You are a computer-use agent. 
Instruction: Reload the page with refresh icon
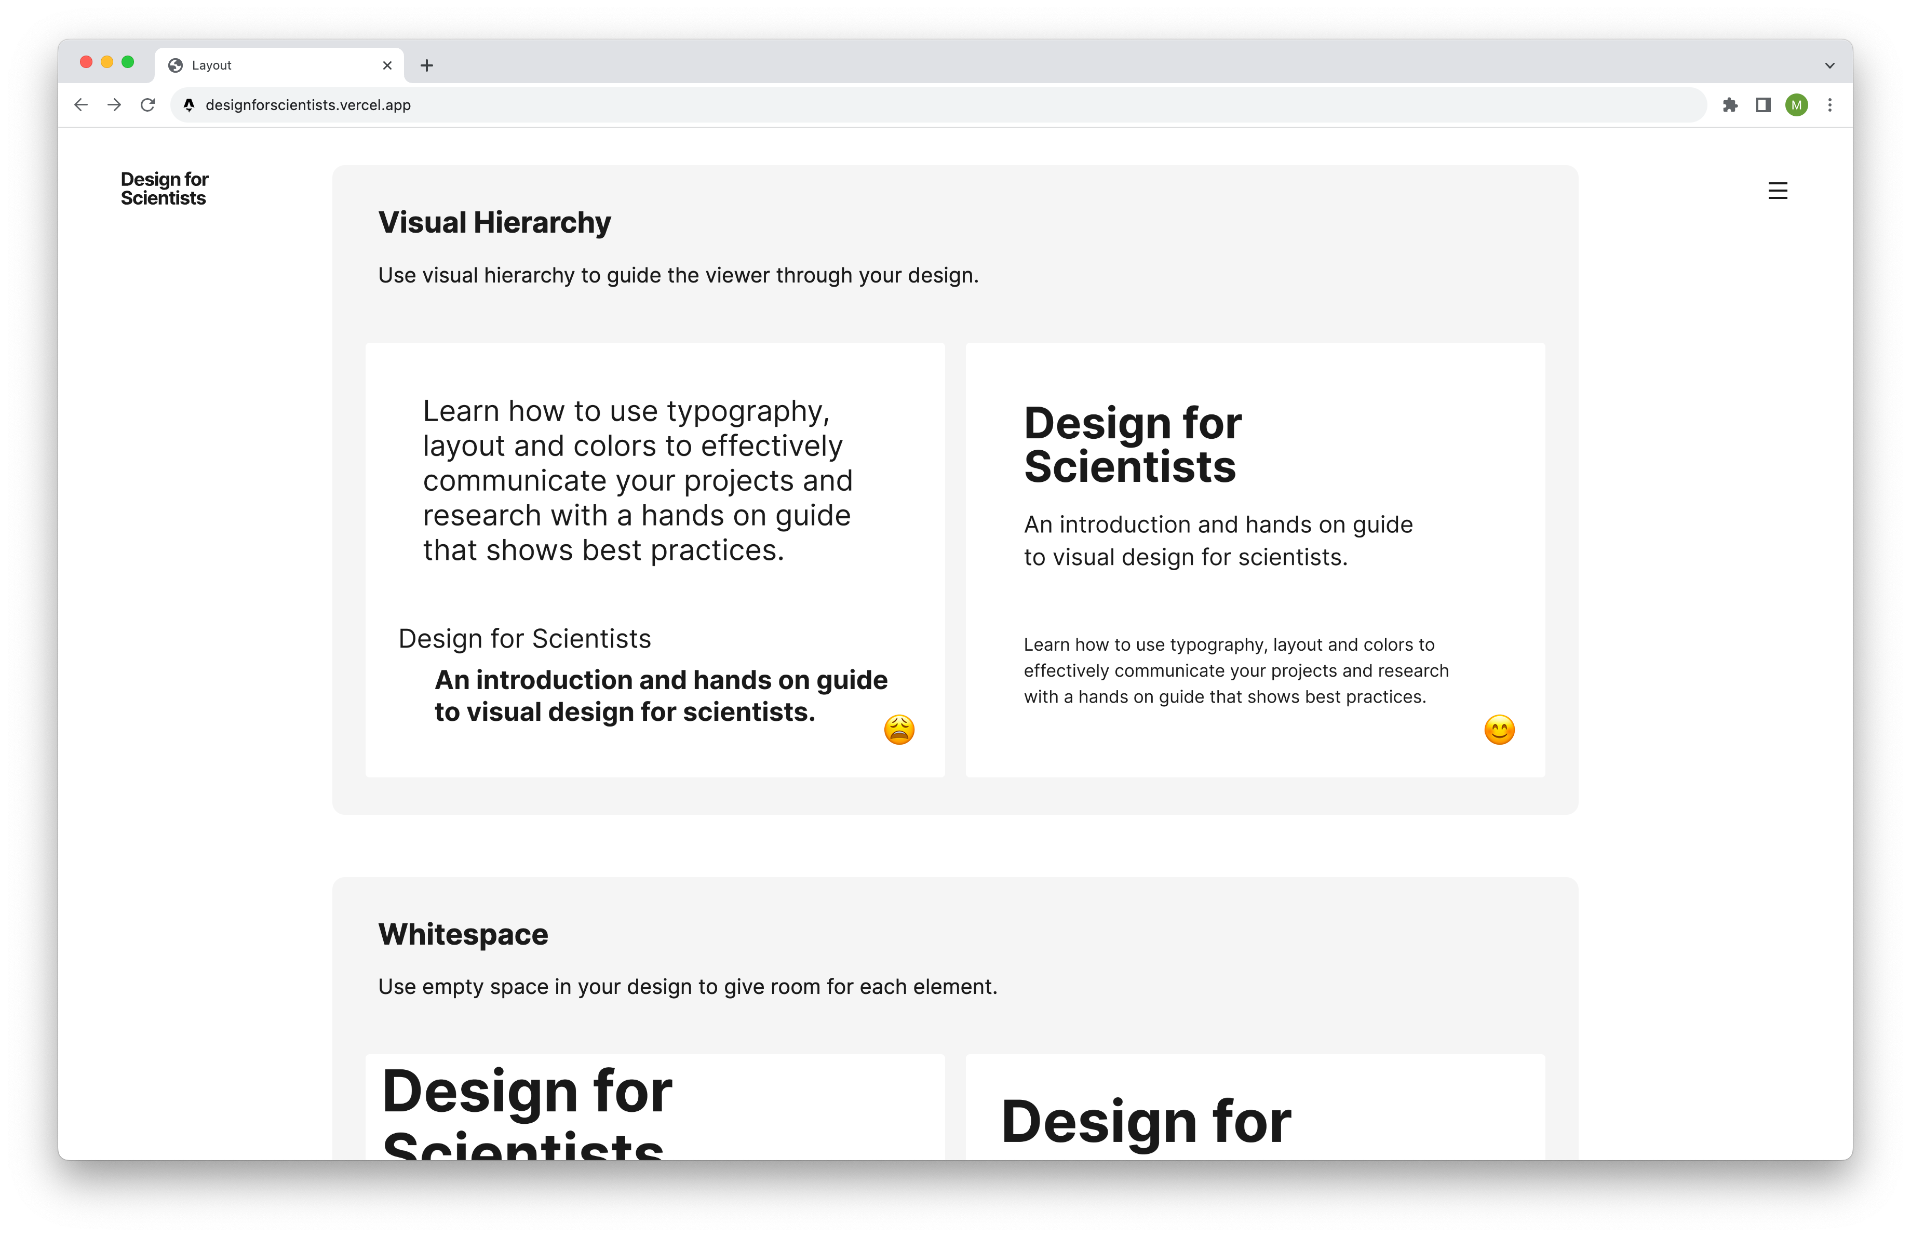pos(148,105)
